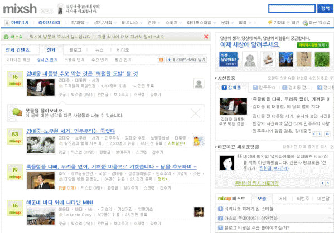Screen dimensions: 334x233
Task: Click black-and-white thumbnail of second article
Action: 41,145
